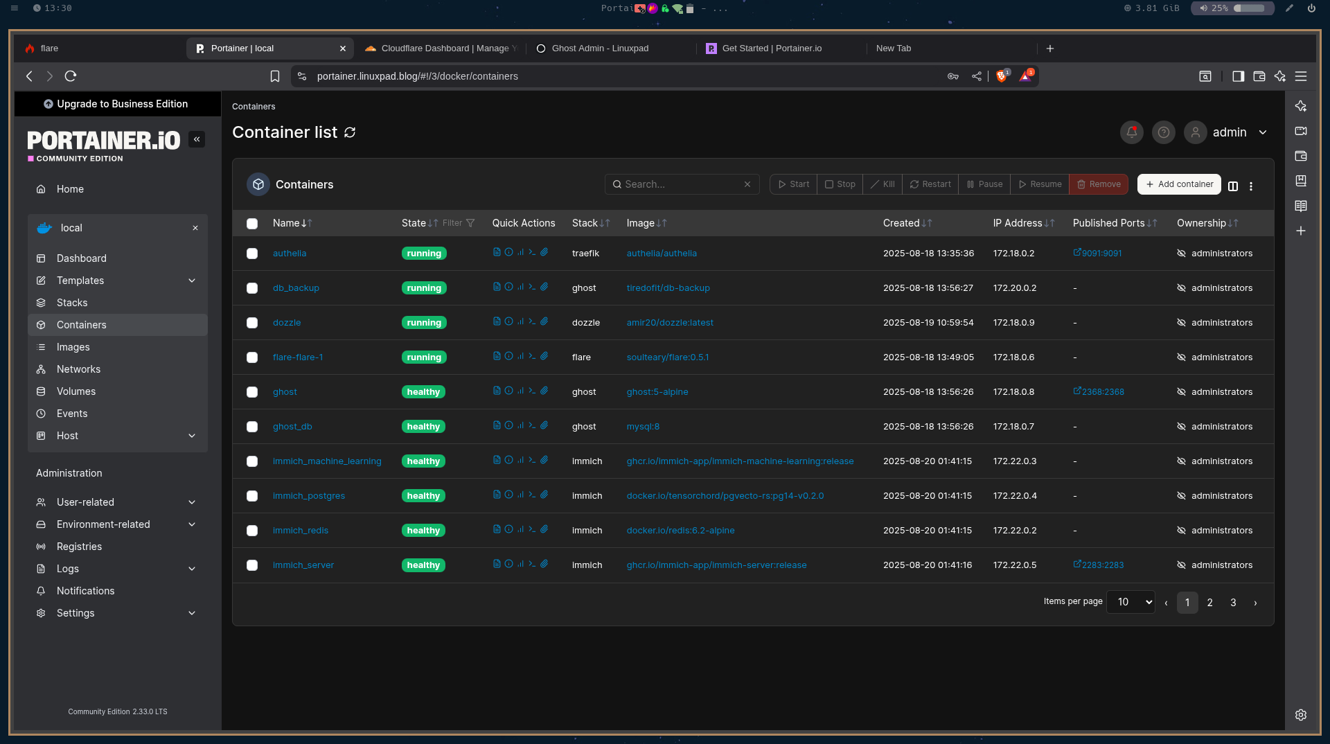
Task: Sort the table by the Created column
Action: tap(907, 223)
